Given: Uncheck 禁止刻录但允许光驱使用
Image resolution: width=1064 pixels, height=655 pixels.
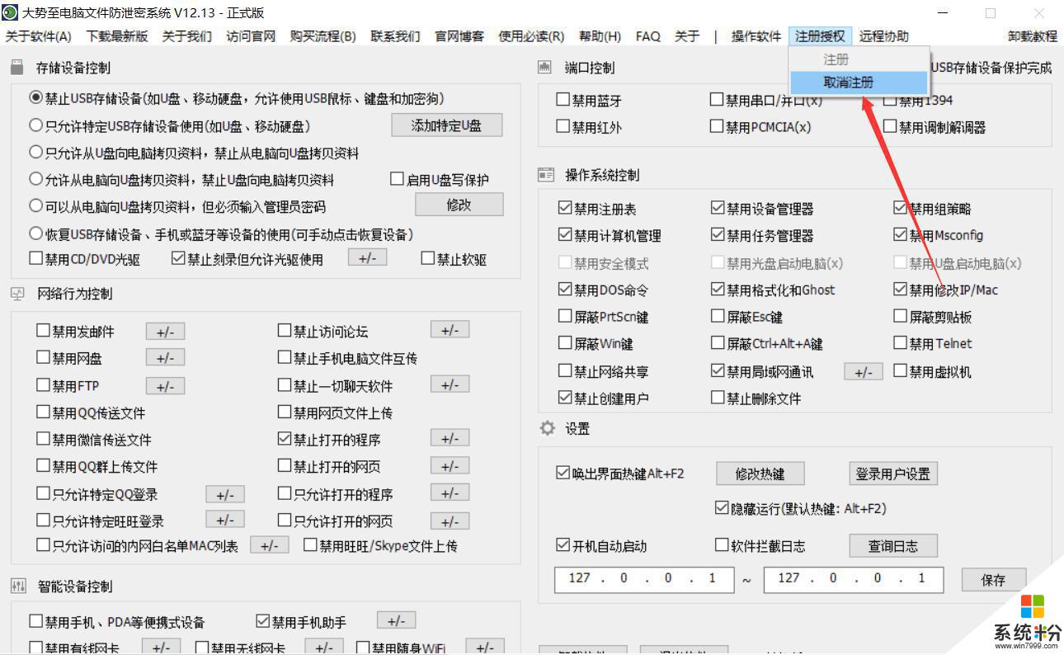Looking at the screenshot, I should [177, 259].
